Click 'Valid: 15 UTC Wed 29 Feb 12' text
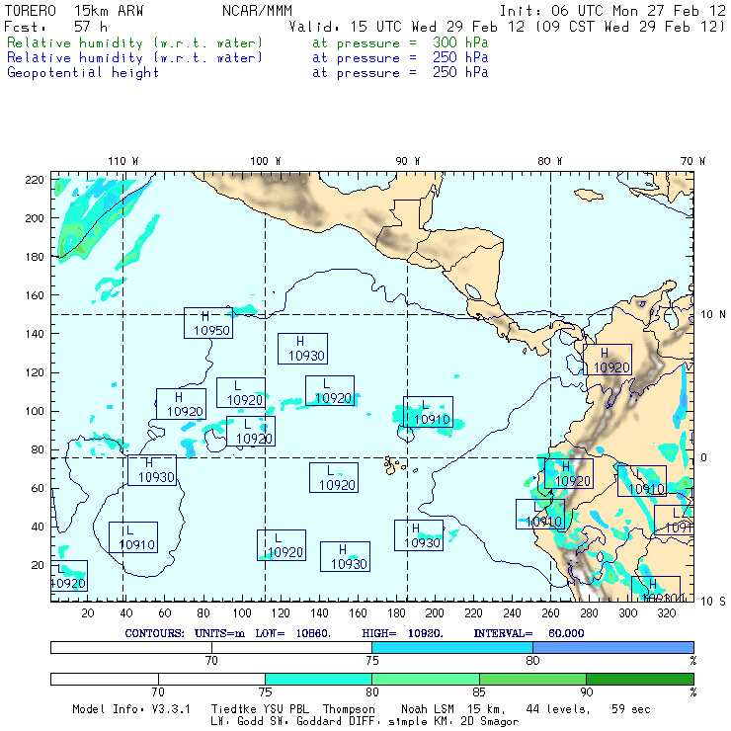This screenshot has height=731, width=731. point(407,27)
